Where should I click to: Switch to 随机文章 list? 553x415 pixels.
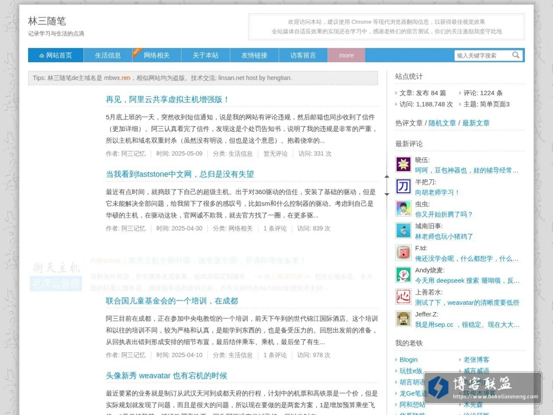(x=442, y=123)
